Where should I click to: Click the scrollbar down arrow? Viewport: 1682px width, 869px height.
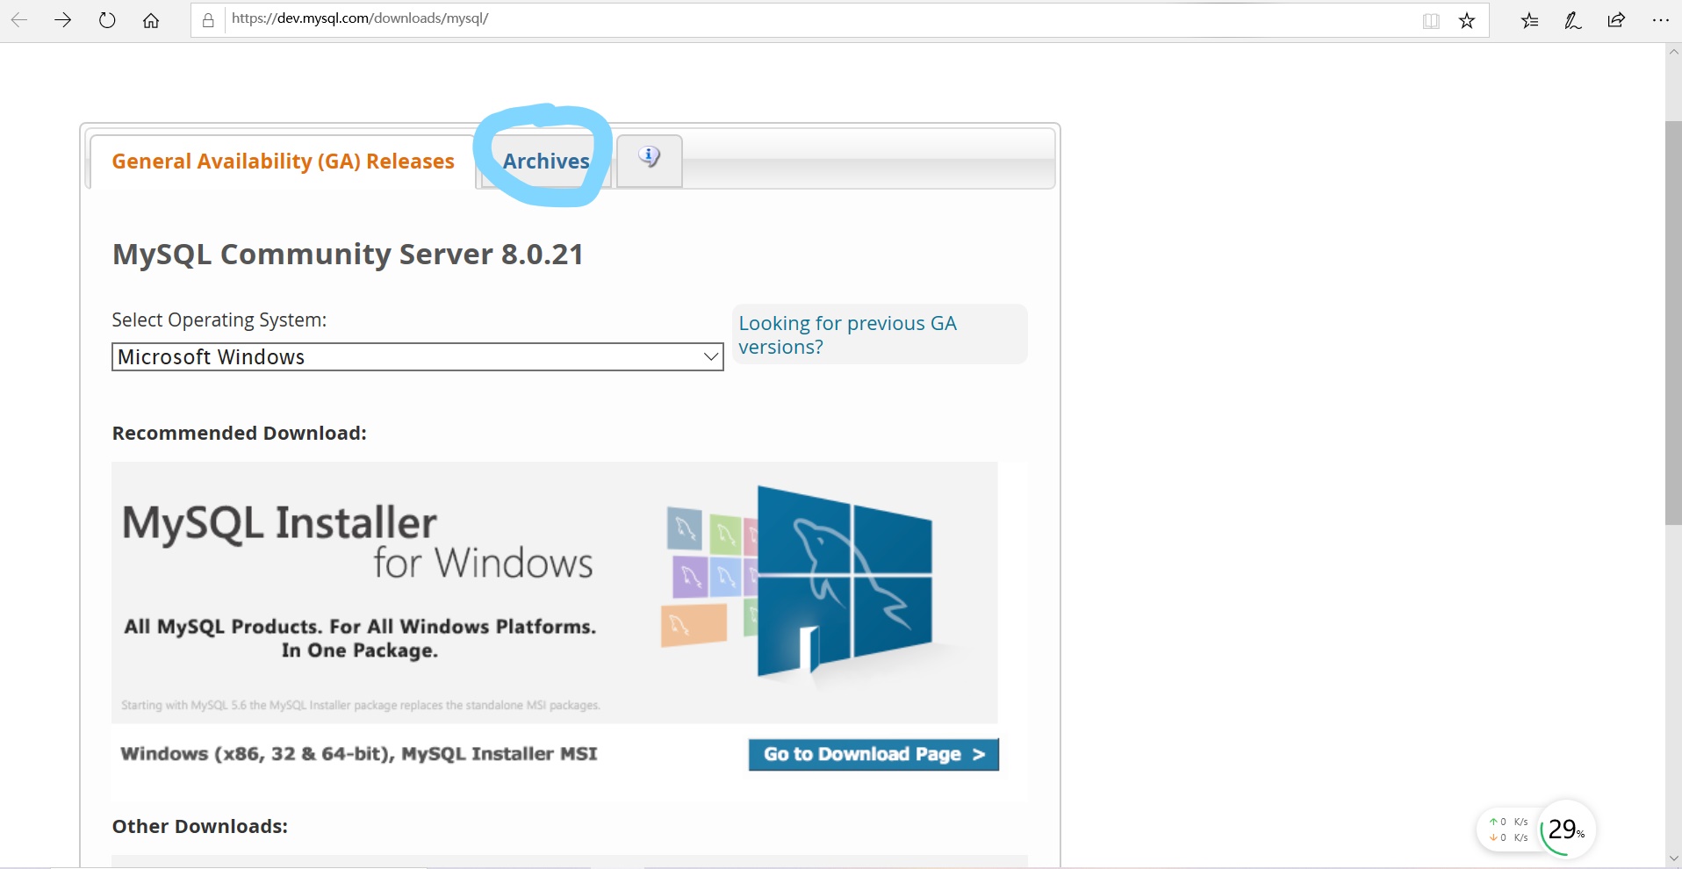[1673, 858]
